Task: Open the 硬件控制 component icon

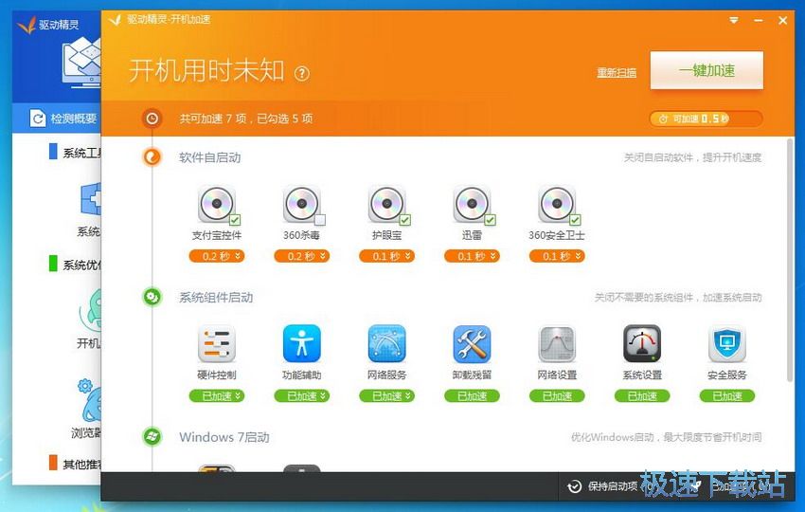Action: [x=217, y=343]
